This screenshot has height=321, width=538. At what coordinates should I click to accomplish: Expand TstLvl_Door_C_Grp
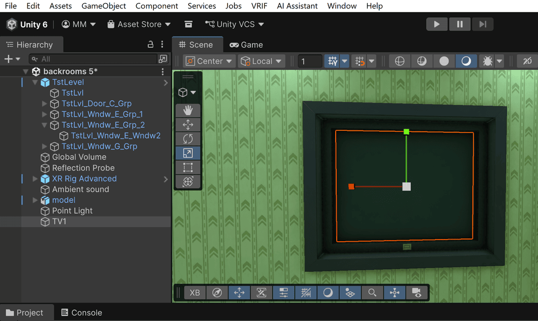tap(44, 103)
